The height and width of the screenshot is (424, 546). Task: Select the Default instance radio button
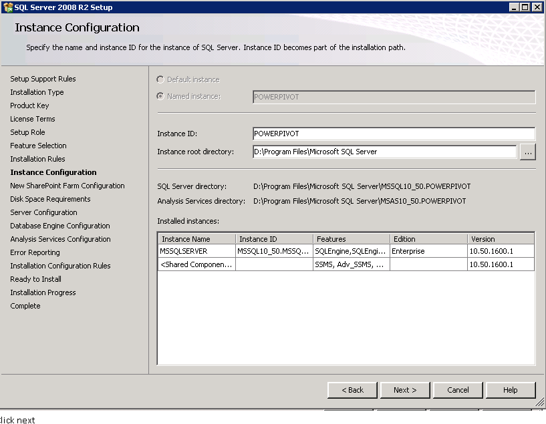pyautogui.click(x=160, y=79)
